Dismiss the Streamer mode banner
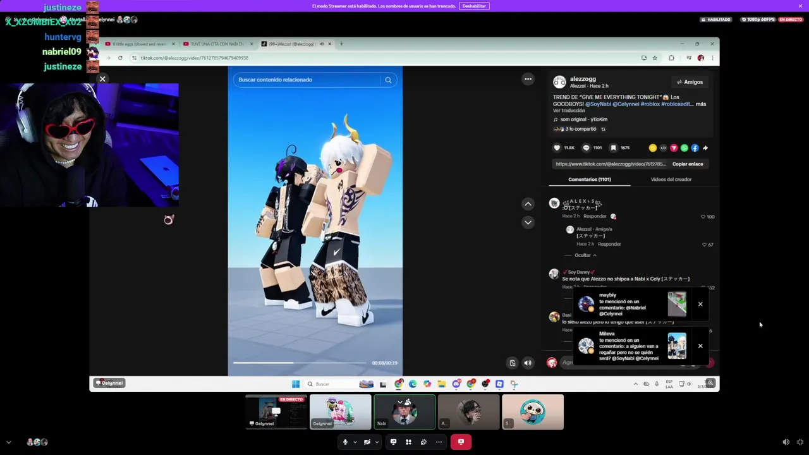The width and height of the screenshot is (809, 455). tap(800, 6)
